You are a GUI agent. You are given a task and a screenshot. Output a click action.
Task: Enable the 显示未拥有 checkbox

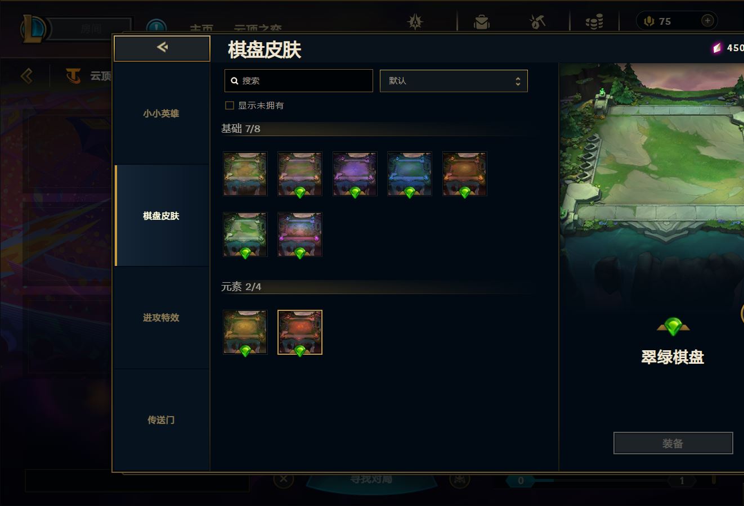(230, 106)
